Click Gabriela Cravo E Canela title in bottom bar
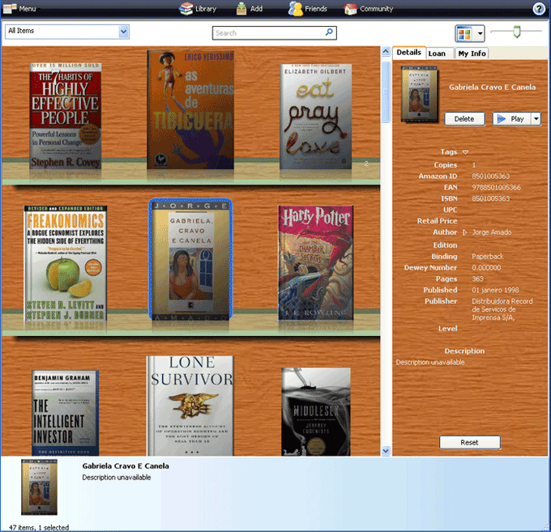This screenshot has height=532, width=551. click(x=126, y=466)
